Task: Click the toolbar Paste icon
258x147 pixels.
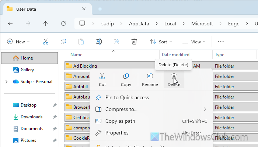Action: [81, 42]
